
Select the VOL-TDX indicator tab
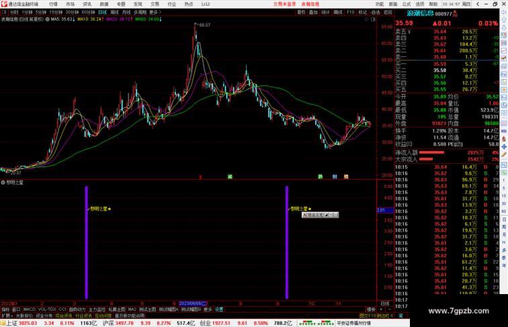pos(47,310)
